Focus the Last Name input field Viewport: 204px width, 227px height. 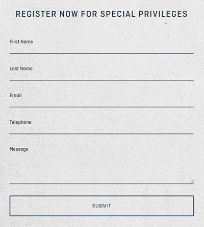(x=101, y=76)
